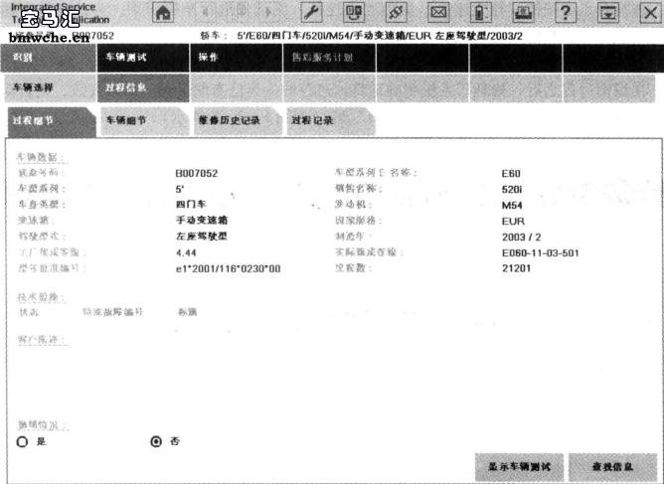Image resolution: width=664 pixels, height=484 pixels.
Task: Open help with the question mark icon
Action: click(x=566, y=12)
